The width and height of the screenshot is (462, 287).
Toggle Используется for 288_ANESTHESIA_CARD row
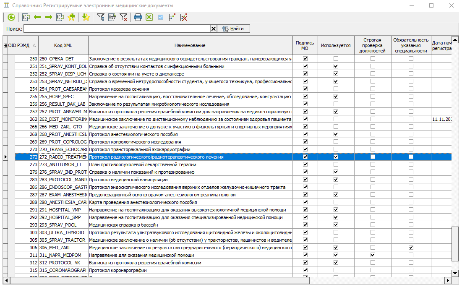point(336,202)
